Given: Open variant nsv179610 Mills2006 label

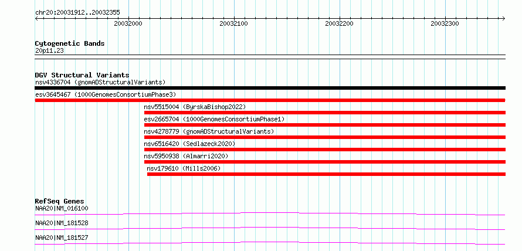Looking at the screenshot, I should coord(184,168).
